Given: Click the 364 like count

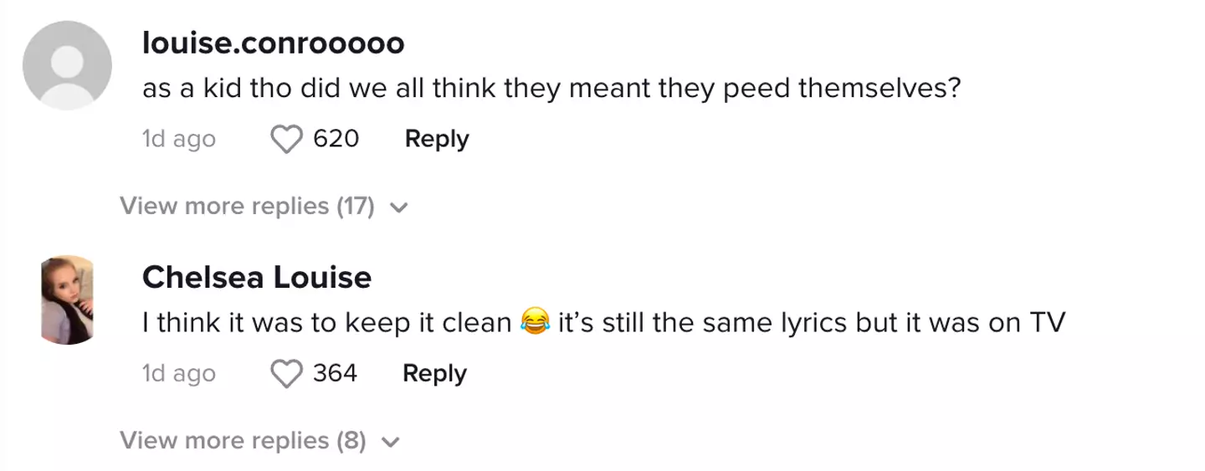Looking at the screenshot, I should (335, 373).
